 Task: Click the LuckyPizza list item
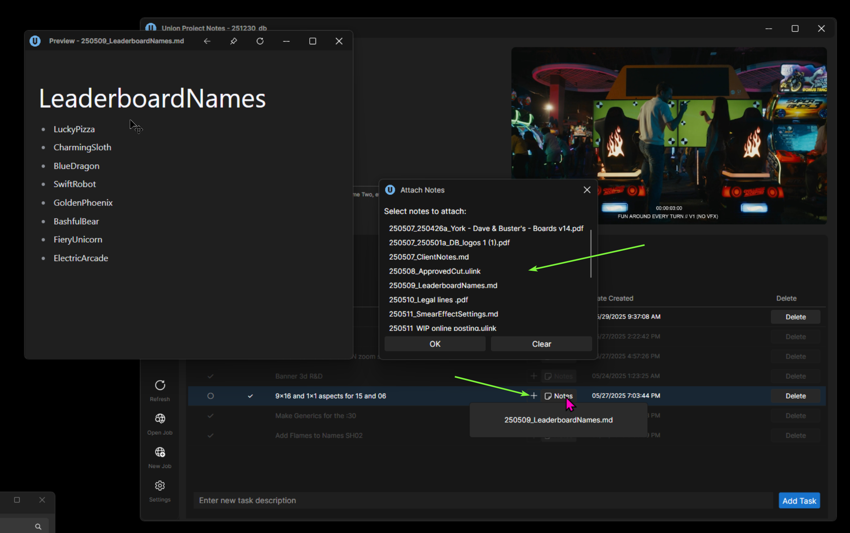[74, 129]
